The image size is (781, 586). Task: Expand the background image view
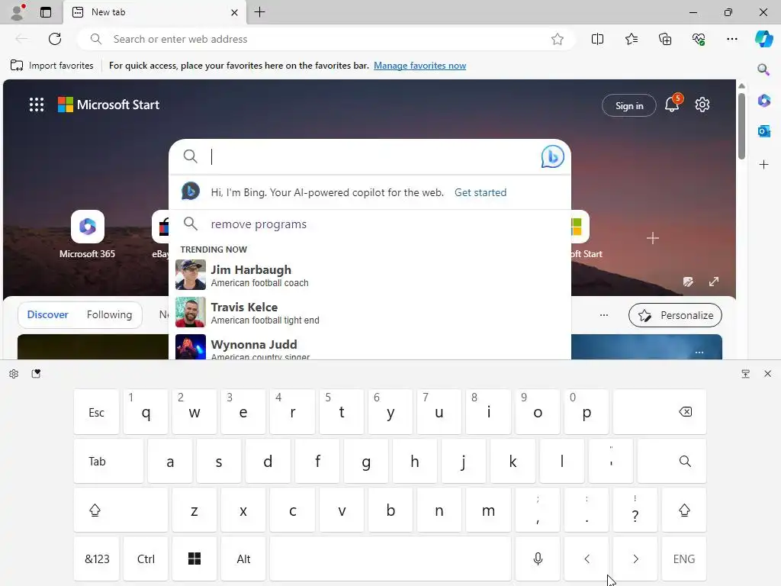pos(714,282)
